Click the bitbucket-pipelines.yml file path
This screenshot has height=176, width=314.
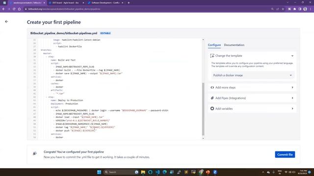point(64,33)
